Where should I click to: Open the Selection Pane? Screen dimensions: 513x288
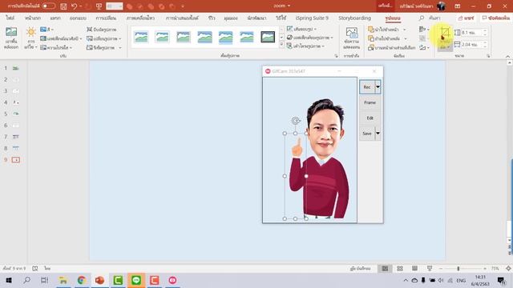click(392, 48)
